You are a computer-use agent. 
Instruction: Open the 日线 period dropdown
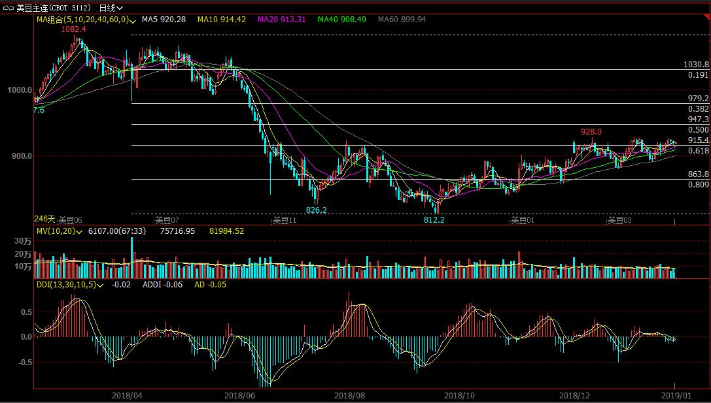pos(111,8)
